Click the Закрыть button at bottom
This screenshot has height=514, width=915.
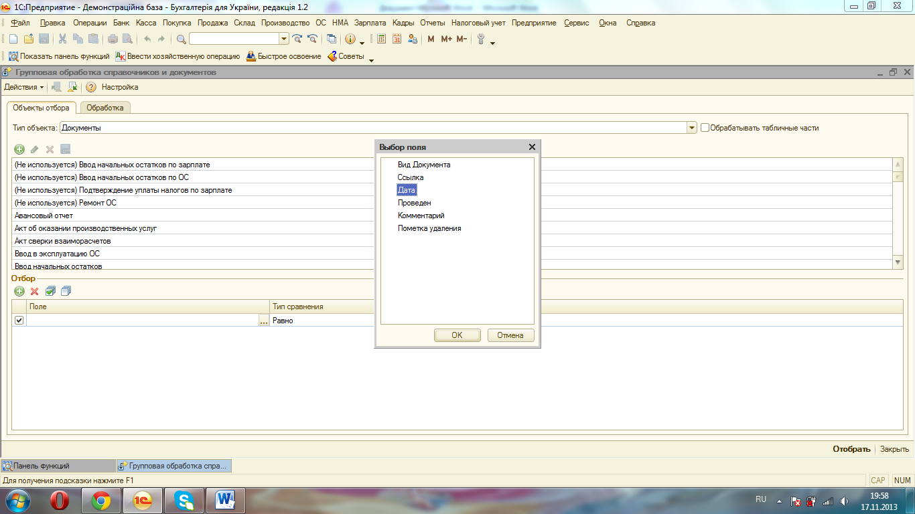(894, 449)
